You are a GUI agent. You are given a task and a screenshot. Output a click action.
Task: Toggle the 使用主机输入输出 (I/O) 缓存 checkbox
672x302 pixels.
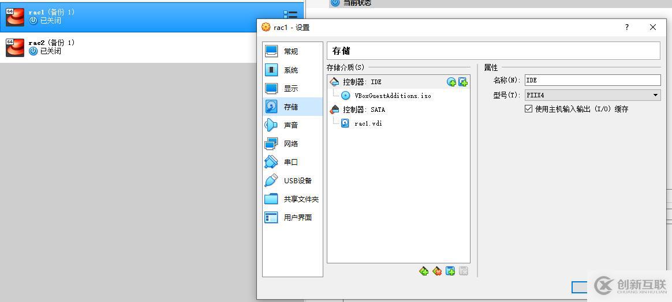coord(528,109)
